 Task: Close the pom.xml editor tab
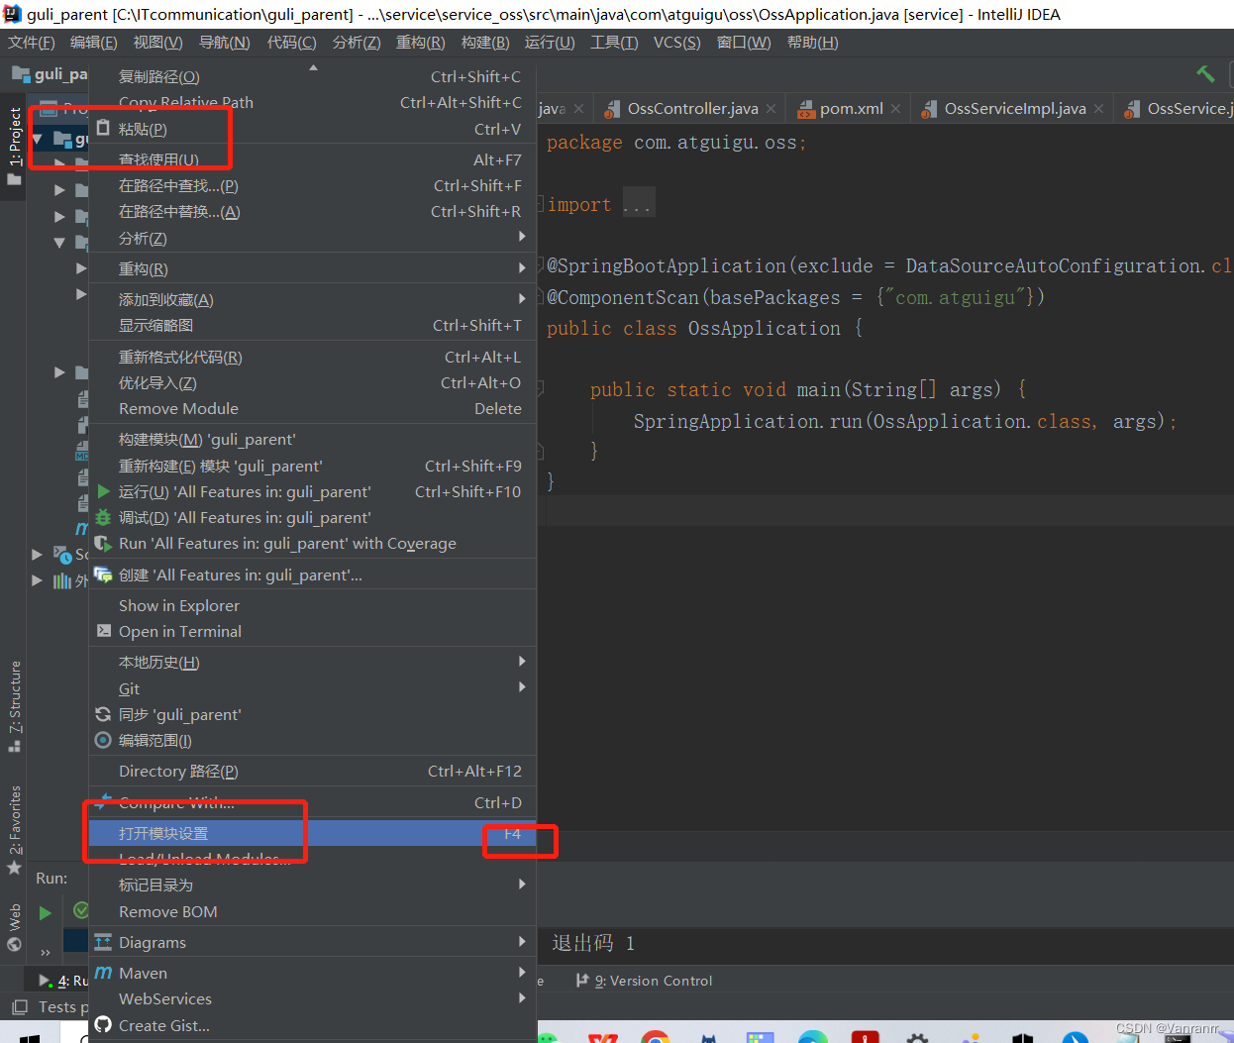[895, 109]
